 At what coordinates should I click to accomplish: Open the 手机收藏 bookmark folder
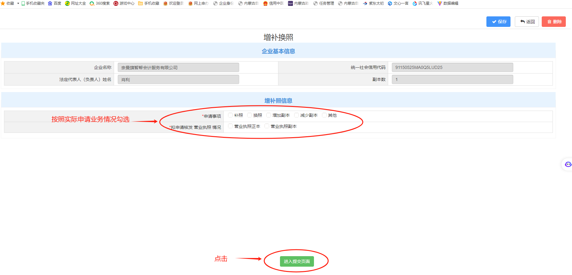click(149, 3)
